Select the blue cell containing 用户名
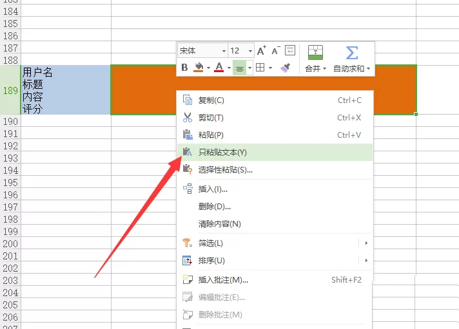 pos(66,90)
